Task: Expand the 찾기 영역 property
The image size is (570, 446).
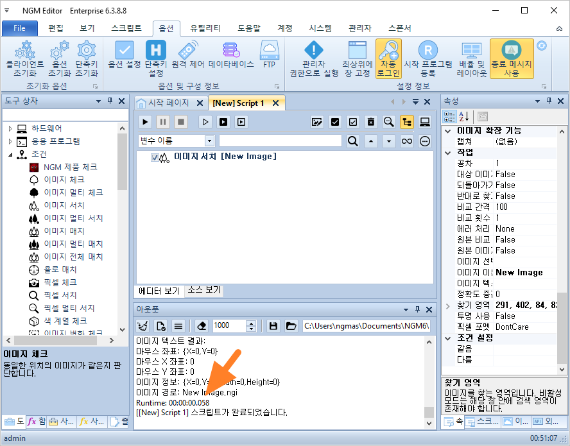Action: pos(448,305)
